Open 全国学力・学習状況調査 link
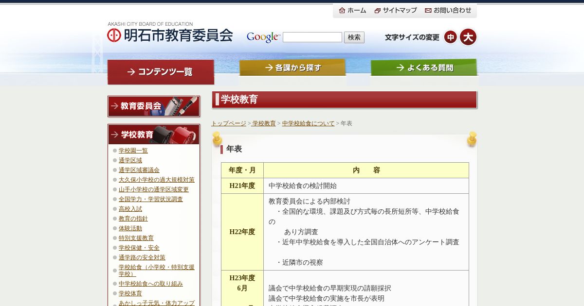584x306 pixels. pyautogui.click(x=151, y=199)
